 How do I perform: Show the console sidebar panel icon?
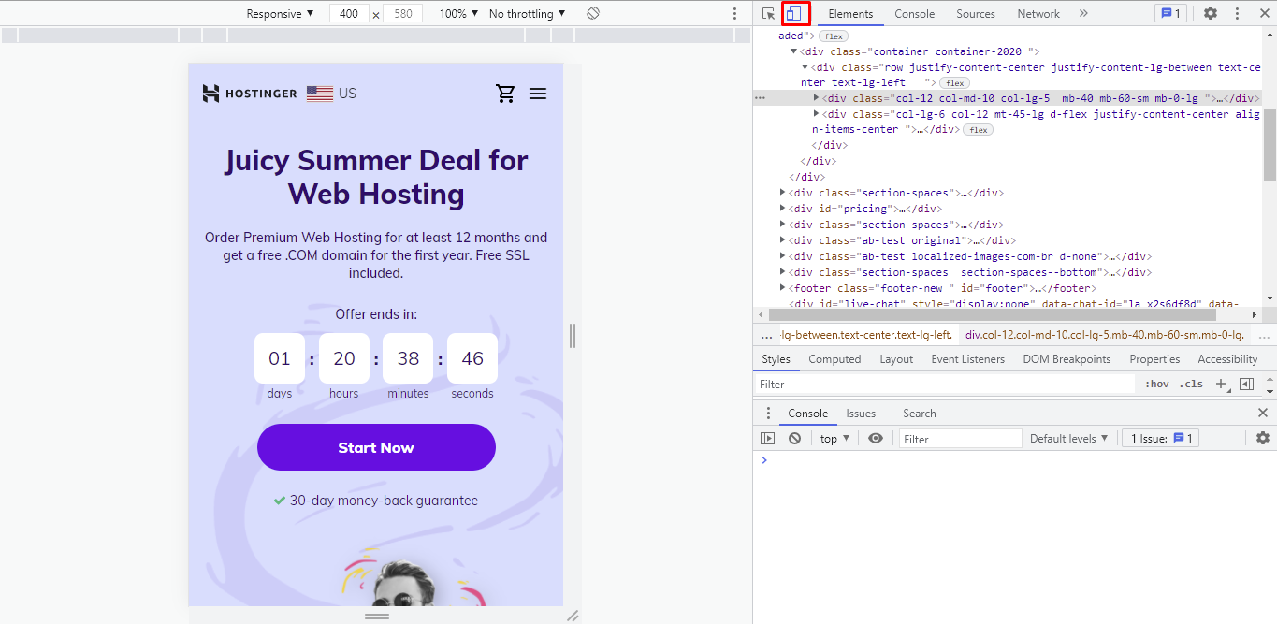click(768, 438)
